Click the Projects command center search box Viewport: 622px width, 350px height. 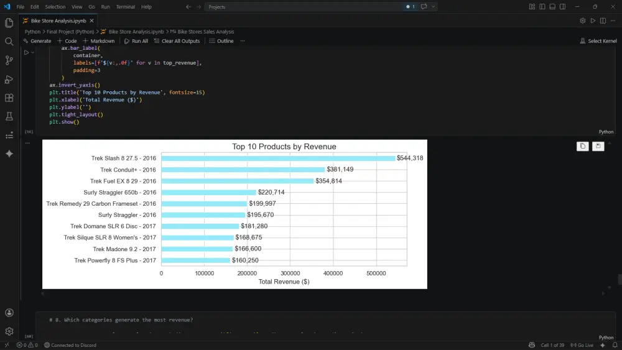304,7
